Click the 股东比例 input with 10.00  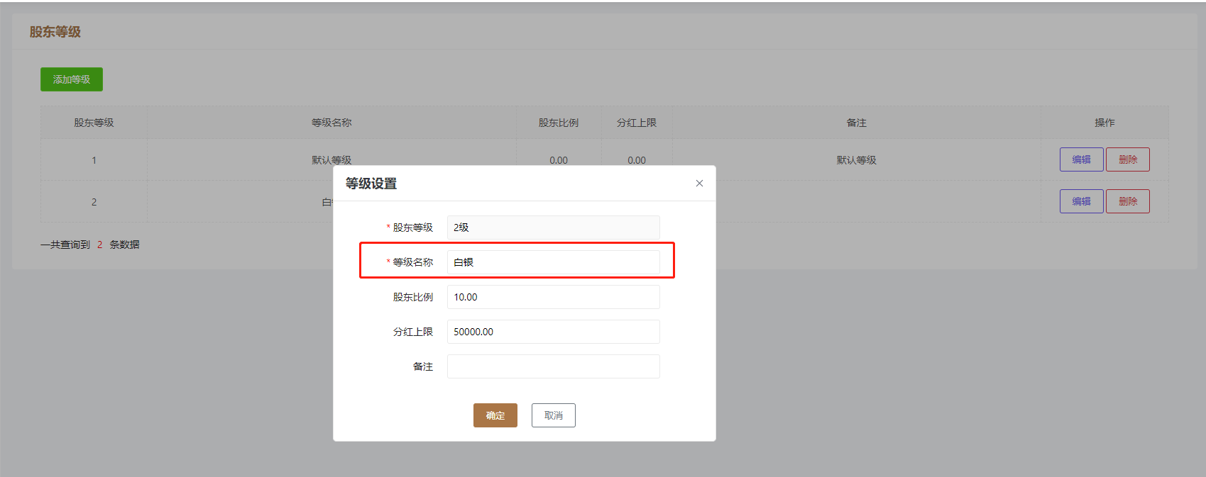pos(554,297)
